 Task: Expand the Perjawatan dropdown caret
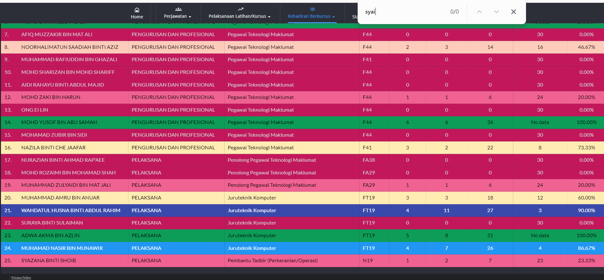(x=190, y=17)
